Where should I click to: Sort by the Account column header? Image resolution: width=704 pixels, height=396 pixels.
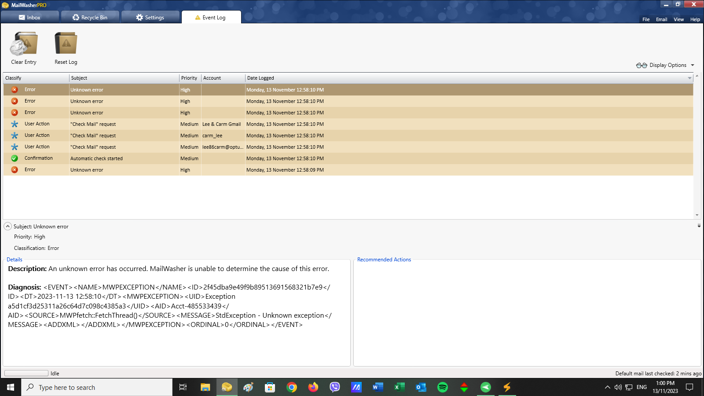tap(223, 78)
